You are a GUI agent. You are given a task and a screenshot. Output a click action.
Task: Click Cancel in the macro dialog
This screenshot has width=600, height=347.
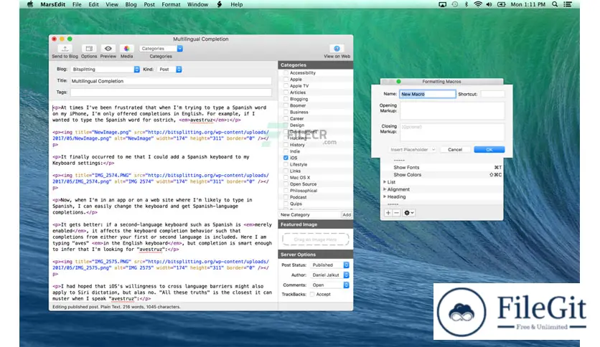point(455,149)
